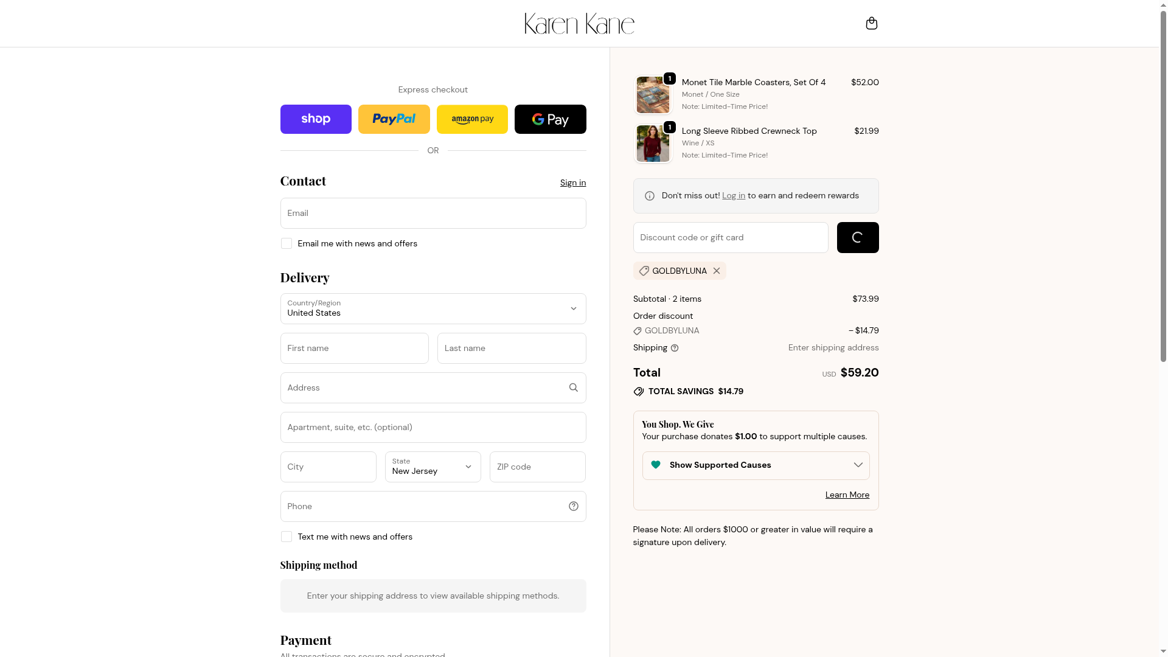The width and height of the screenshot is (1168, 657).
Task: Pay with Shop Pay express button
Action: click(x=316, y=119)
